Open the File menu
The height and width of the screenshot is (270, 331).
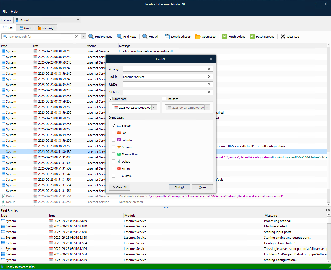5,12
